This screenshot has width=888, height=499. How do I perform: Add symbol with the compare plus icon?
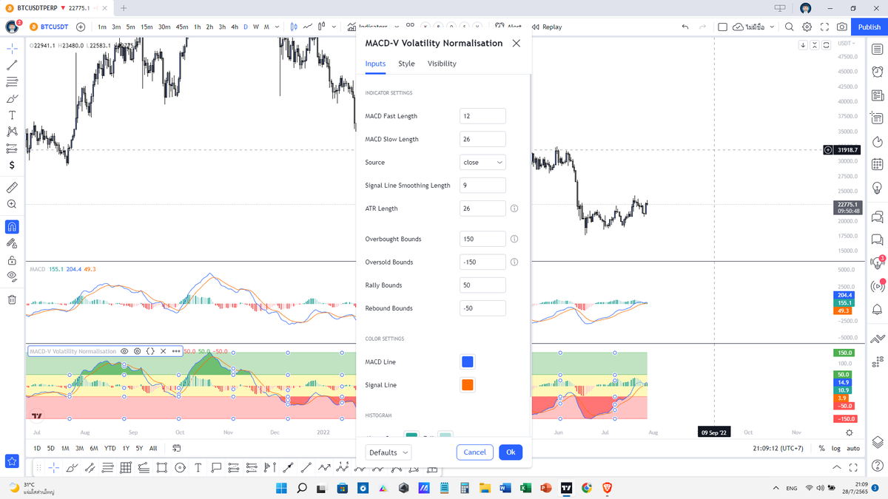81,27
